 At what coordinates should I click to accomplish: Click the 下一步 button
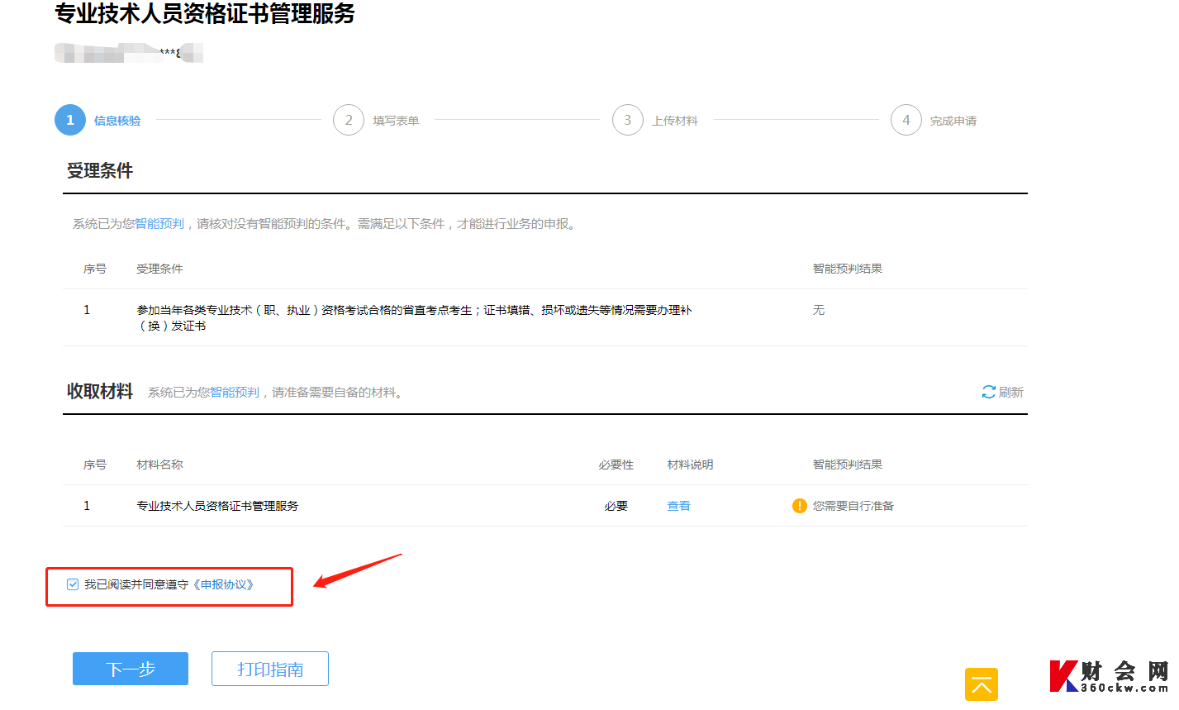coord(131,669)
